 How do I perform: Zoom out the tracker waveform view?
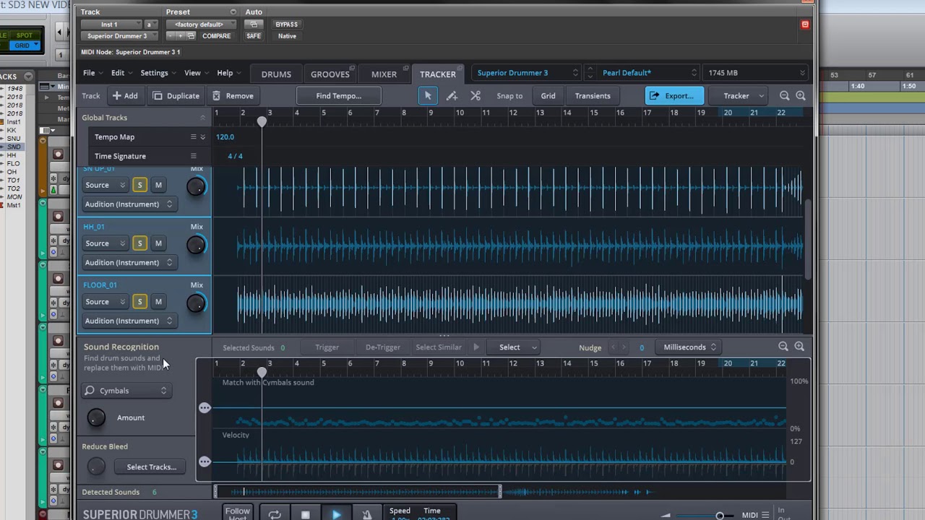pyautogui.click(x=784, y=95)
